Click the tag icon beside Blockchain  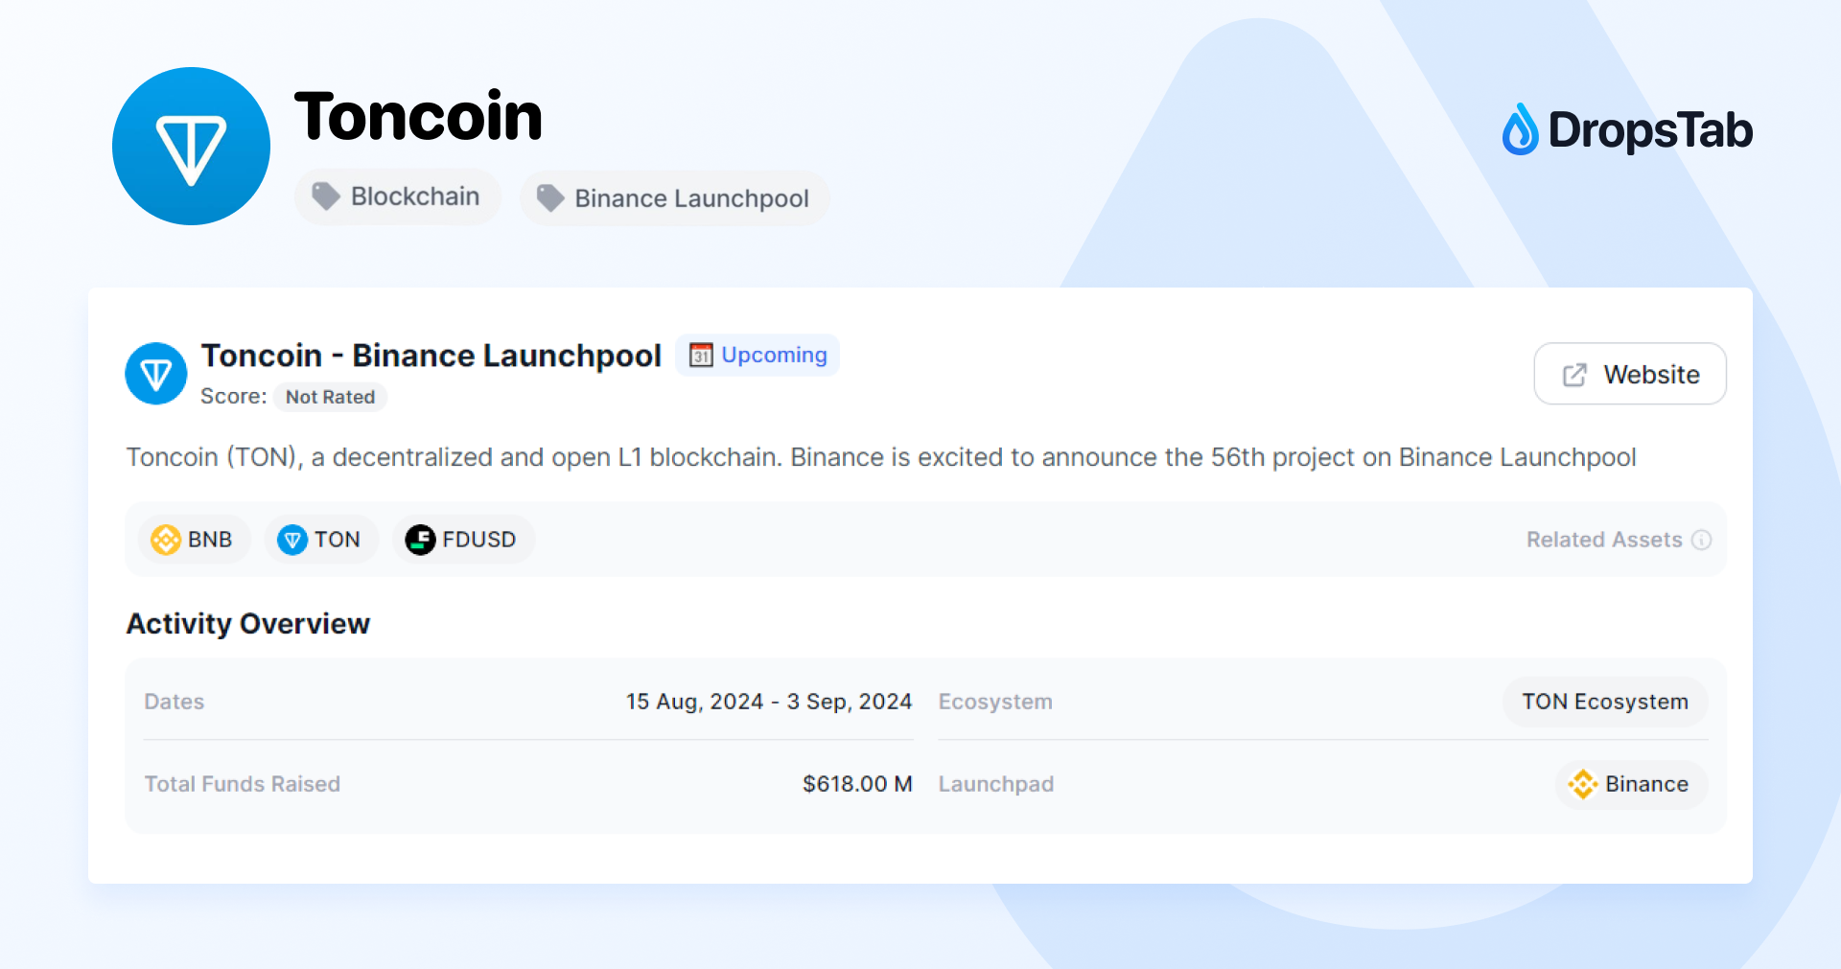click(x=326, y=196)
